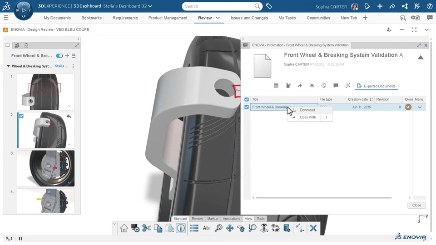Click the tag icon beside search
This screenshot has height=245, width=436.
(269, 6)
